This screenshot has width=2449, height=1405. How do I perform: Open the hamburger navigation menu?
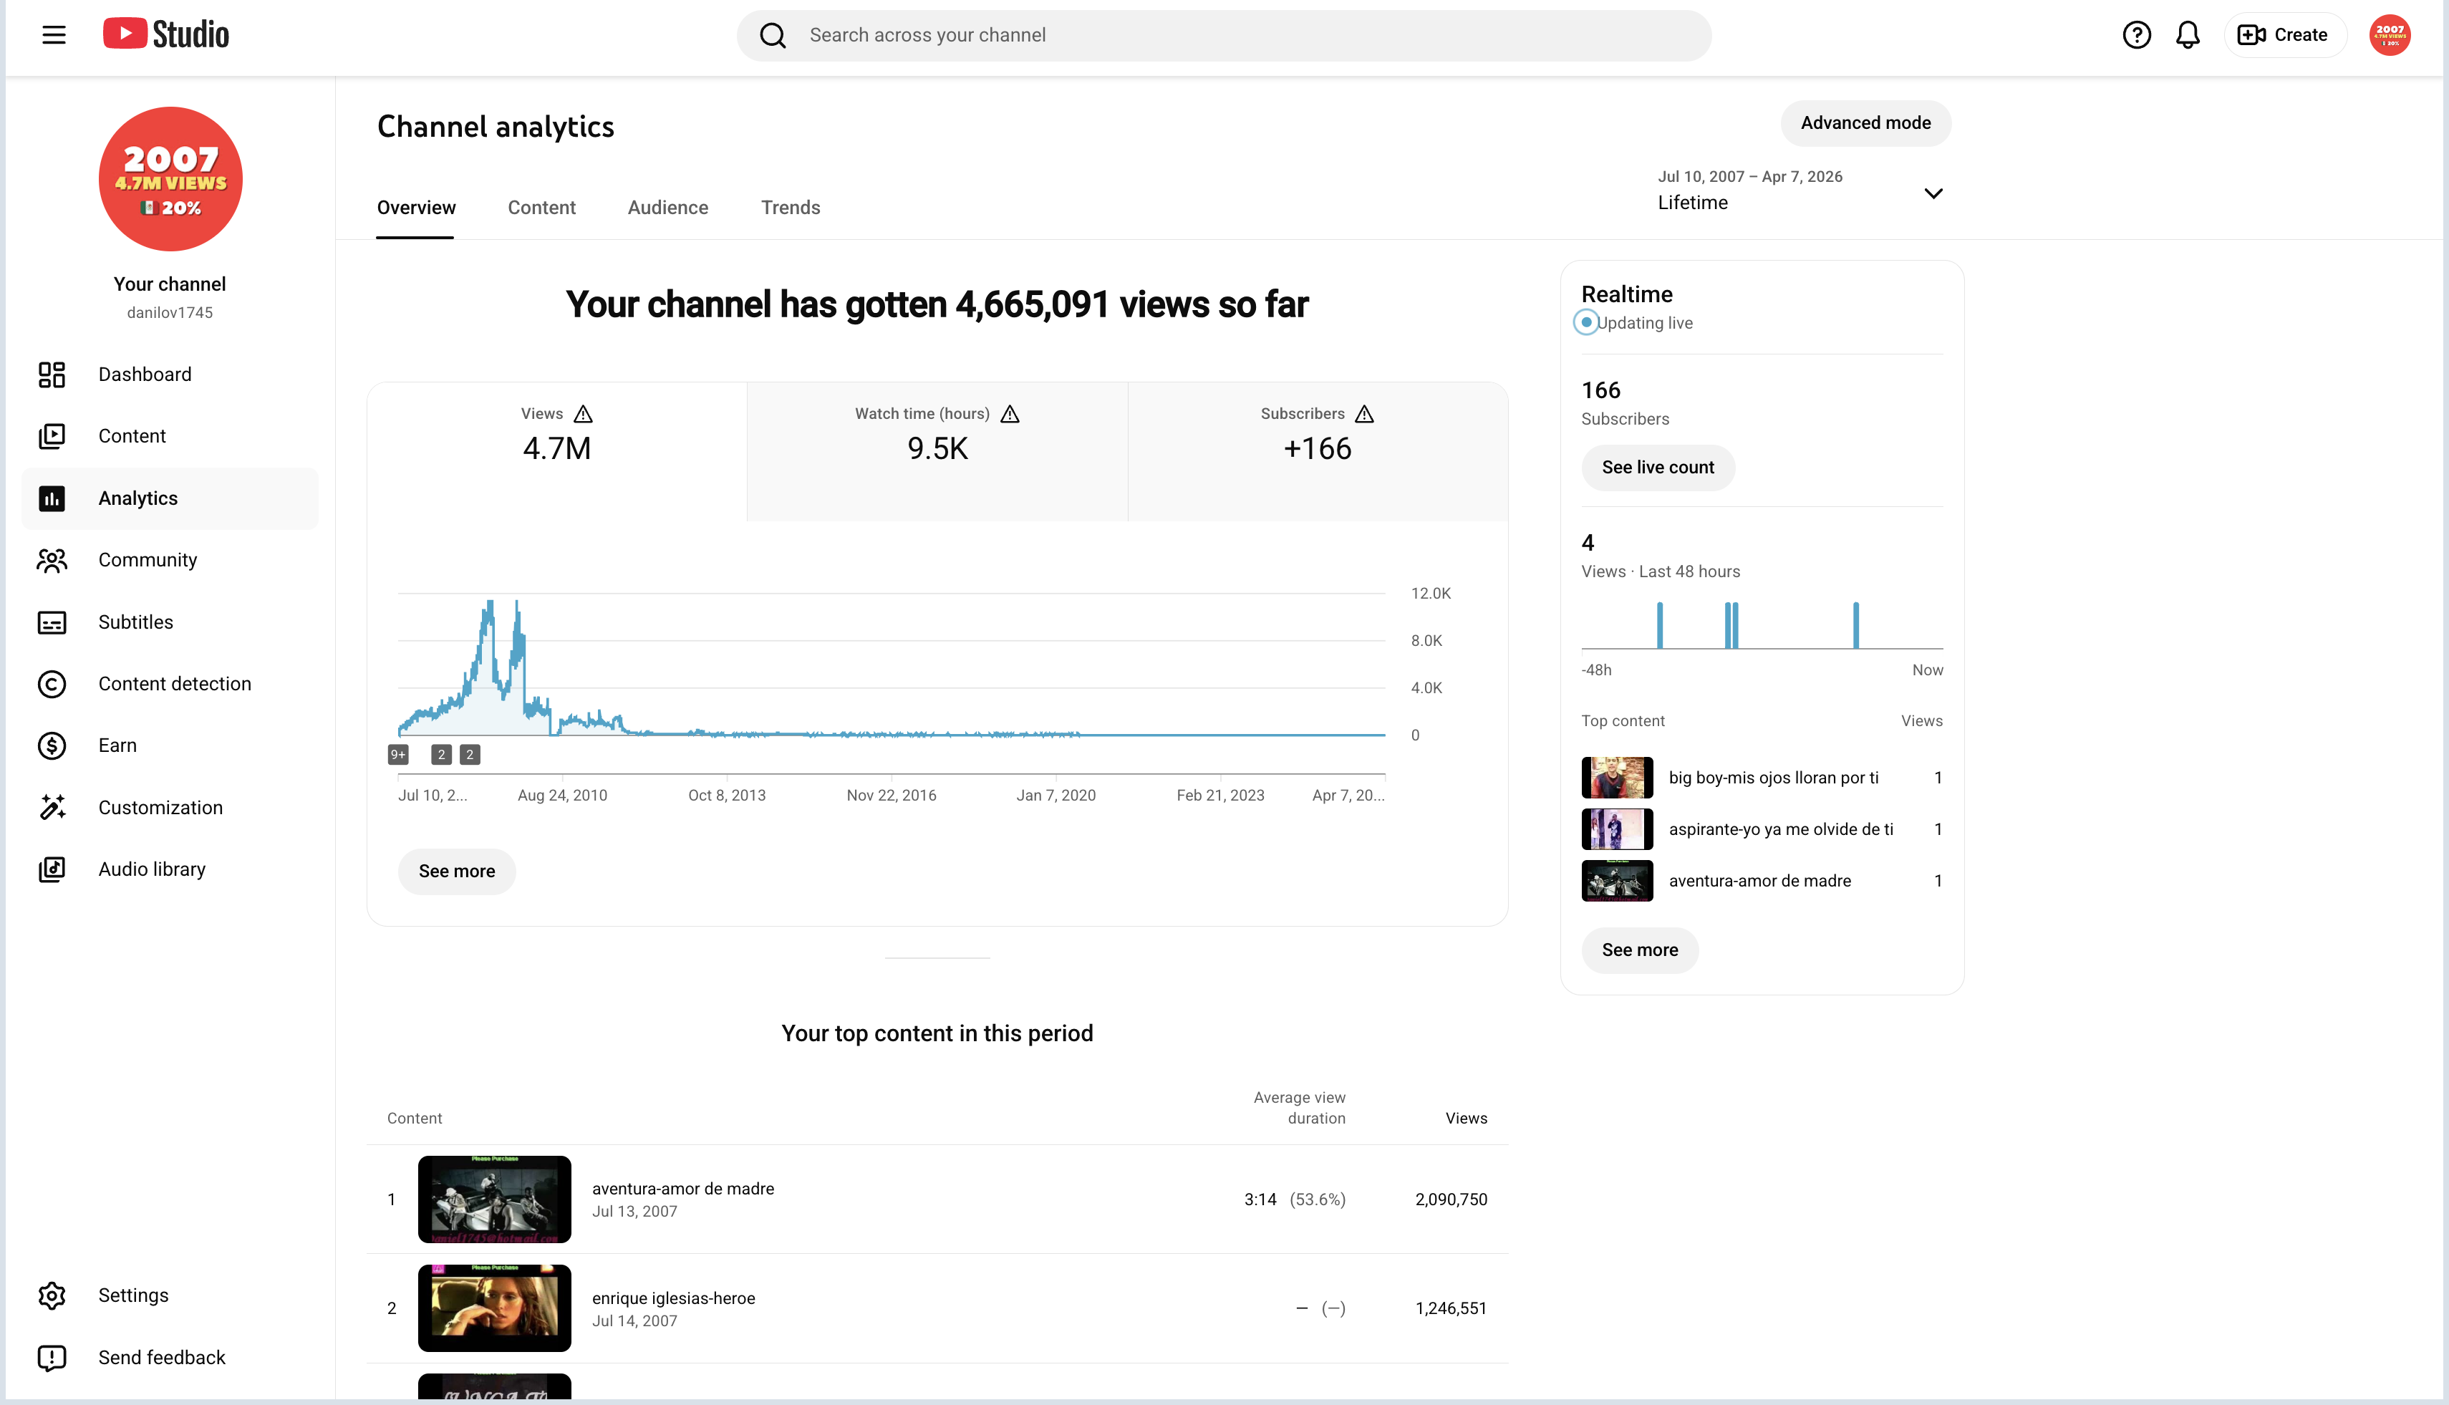click(54, 36)
